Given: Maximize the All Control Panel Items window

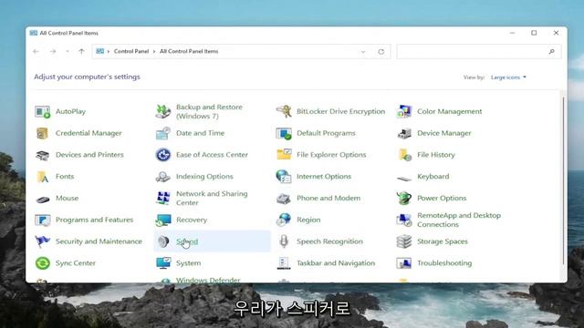Looking at the screenshot, I should click(534, 33).
